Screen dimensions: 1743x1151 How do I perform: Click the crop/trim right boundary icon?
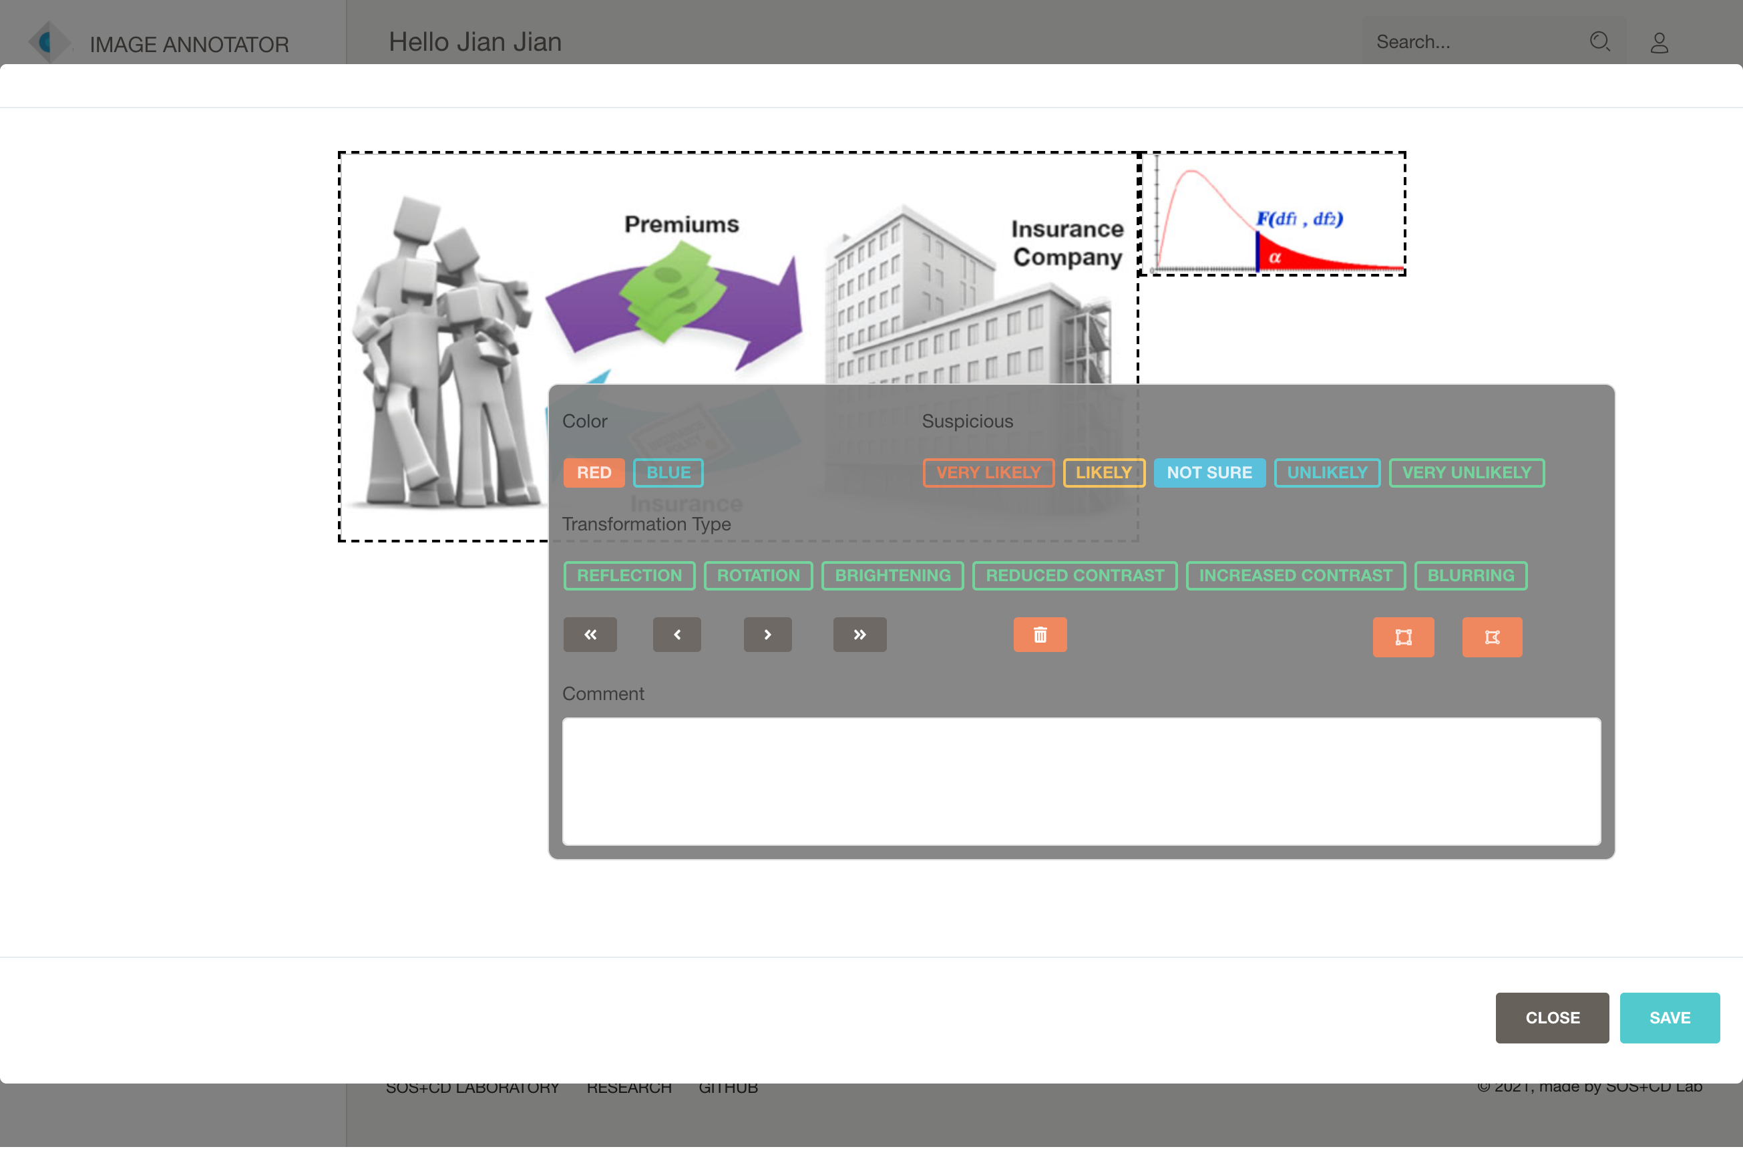pyautogui.click(x=1491, y=636)
